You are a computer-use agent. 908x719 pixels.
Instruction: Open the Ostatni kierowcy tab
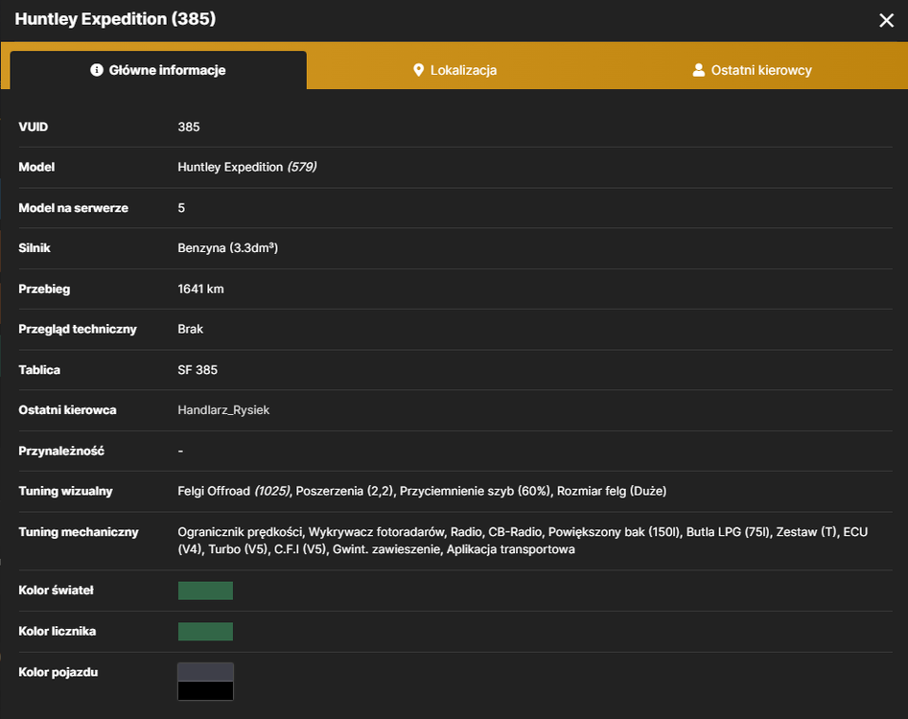click(753, 70)
